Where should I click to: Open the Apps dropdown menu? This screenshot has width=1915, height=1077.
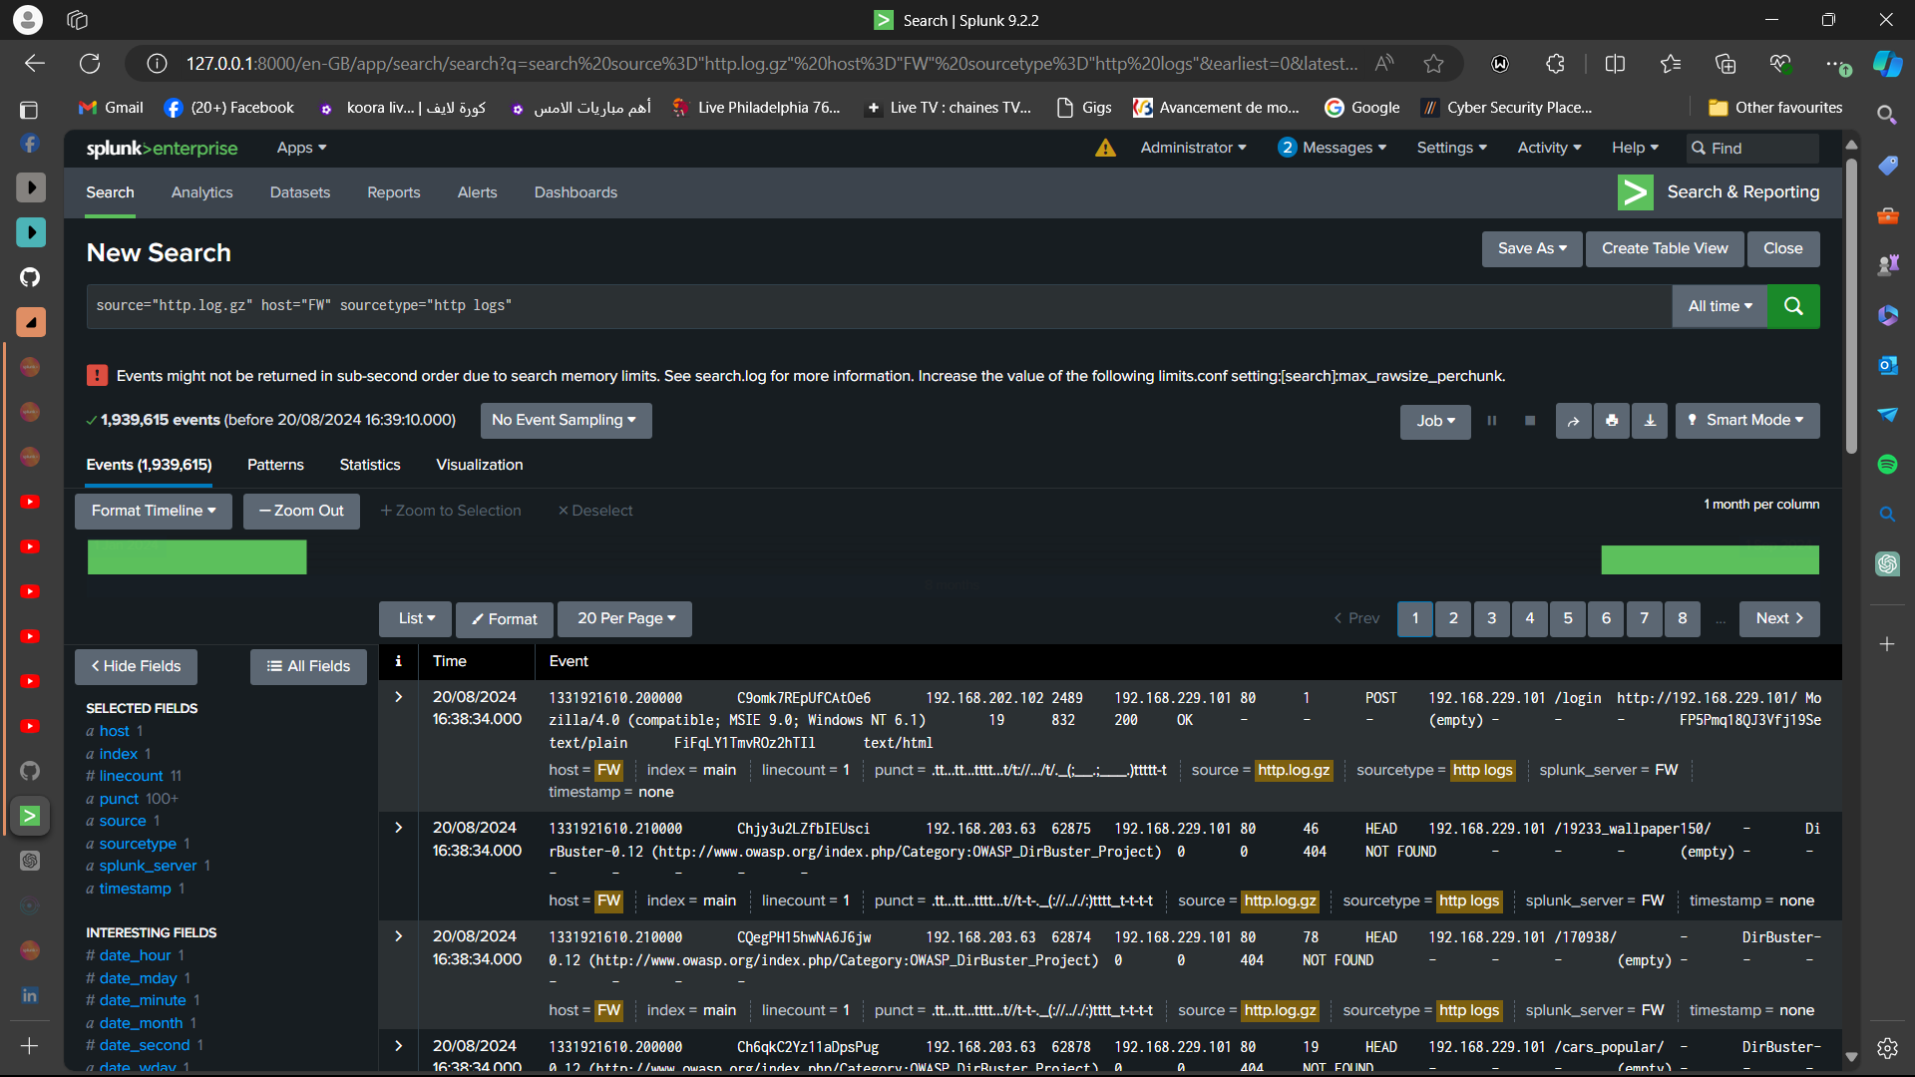(301, 148)
